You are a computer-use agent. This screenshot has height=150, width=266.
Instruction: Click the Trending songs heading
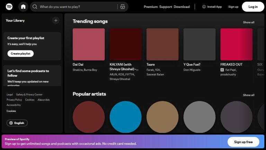point(90,21)
